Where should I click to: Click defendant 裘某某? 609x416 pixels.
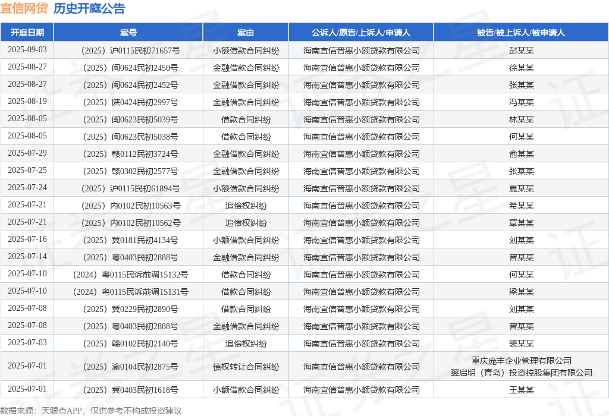pyautogui.click(x=521, y=343)
